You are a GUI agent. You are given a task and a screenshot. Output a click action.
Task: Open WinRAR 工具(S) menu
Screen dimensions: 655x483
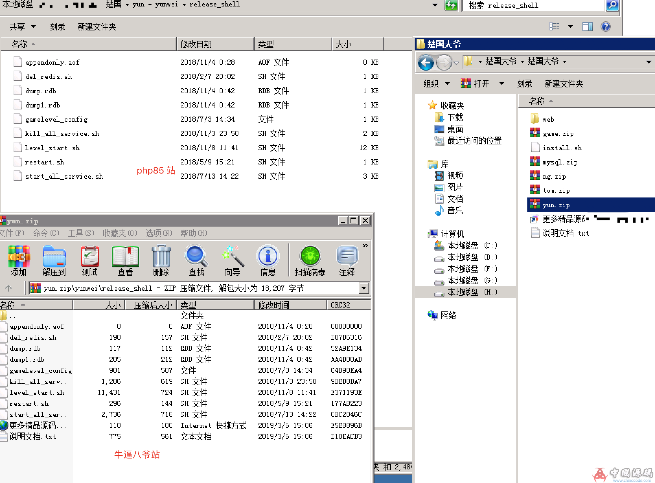tap(81, 233)
